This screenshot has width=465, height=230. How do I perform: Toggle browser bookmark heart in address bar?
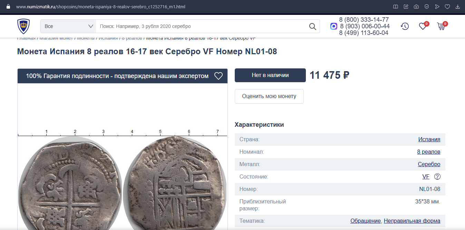tap(447, 7)
